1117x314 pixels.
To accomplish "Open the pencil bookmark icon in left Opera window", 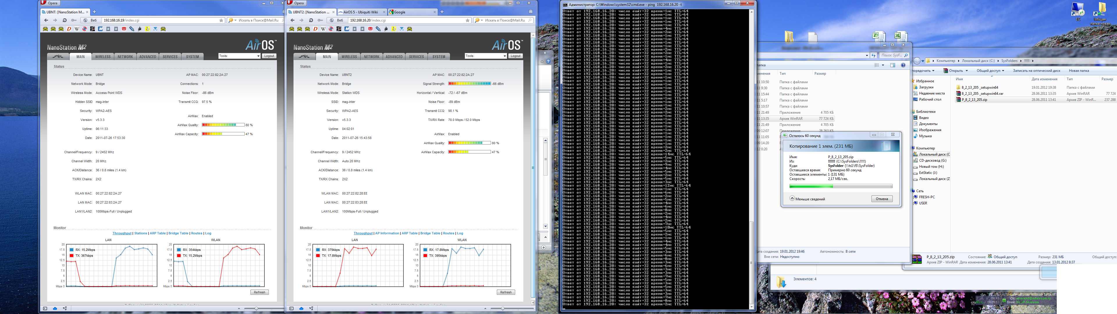I will coord(132,29).
